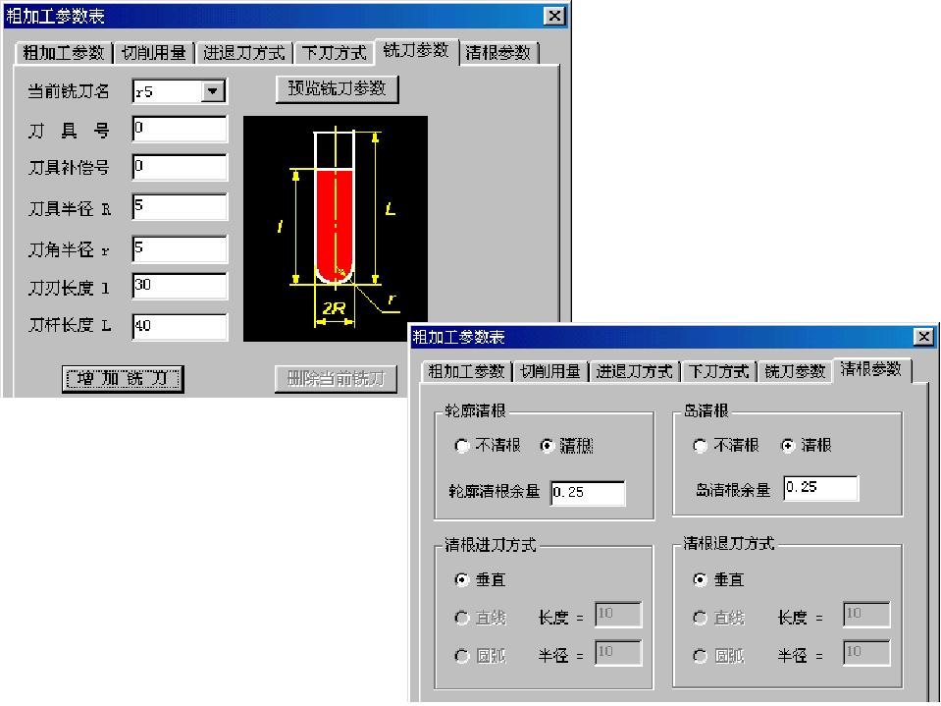Image resolution: width=941 pixels, height=706 pixels.
Task: Click the 刀杆长度 L field showing 40
Action: pyautogui.click(x=179, y=326)
